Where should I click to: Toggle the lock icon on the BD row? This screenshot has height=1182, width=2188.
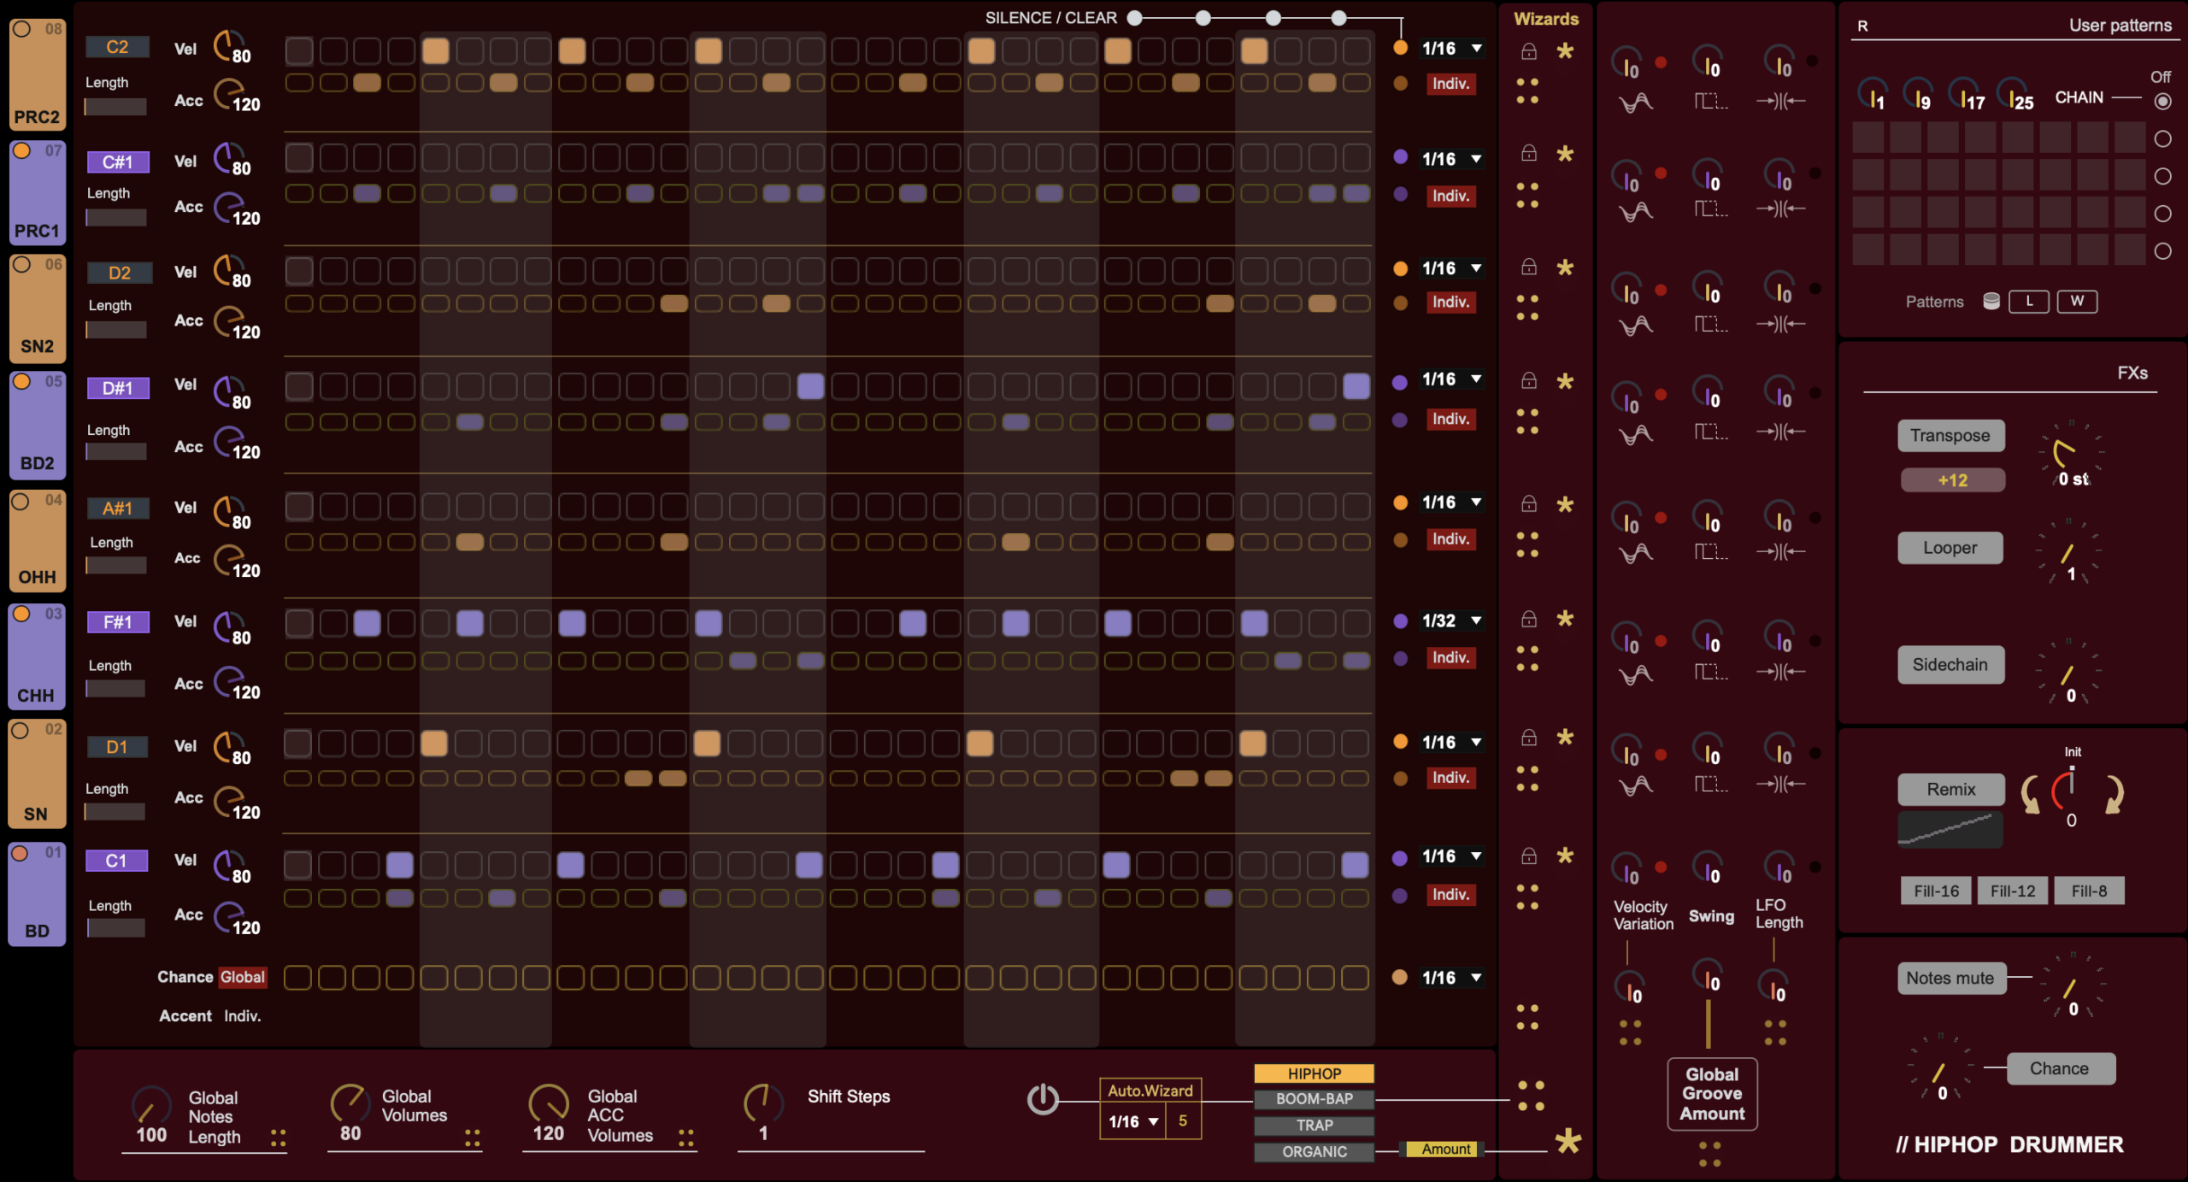pyautogui.click(x=1529, y=856)
